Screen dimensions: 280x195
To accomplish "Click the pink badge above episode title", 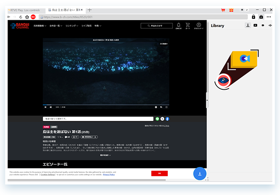I will pyautogui.click(x=46, y=127).
